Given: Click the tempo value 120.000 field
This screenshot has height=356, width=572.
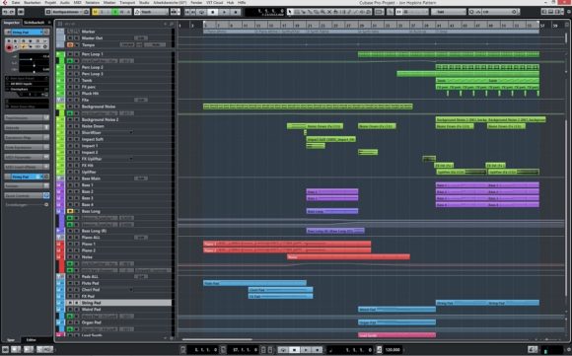Looking at the screenshot, I should (x=393, y=350).
